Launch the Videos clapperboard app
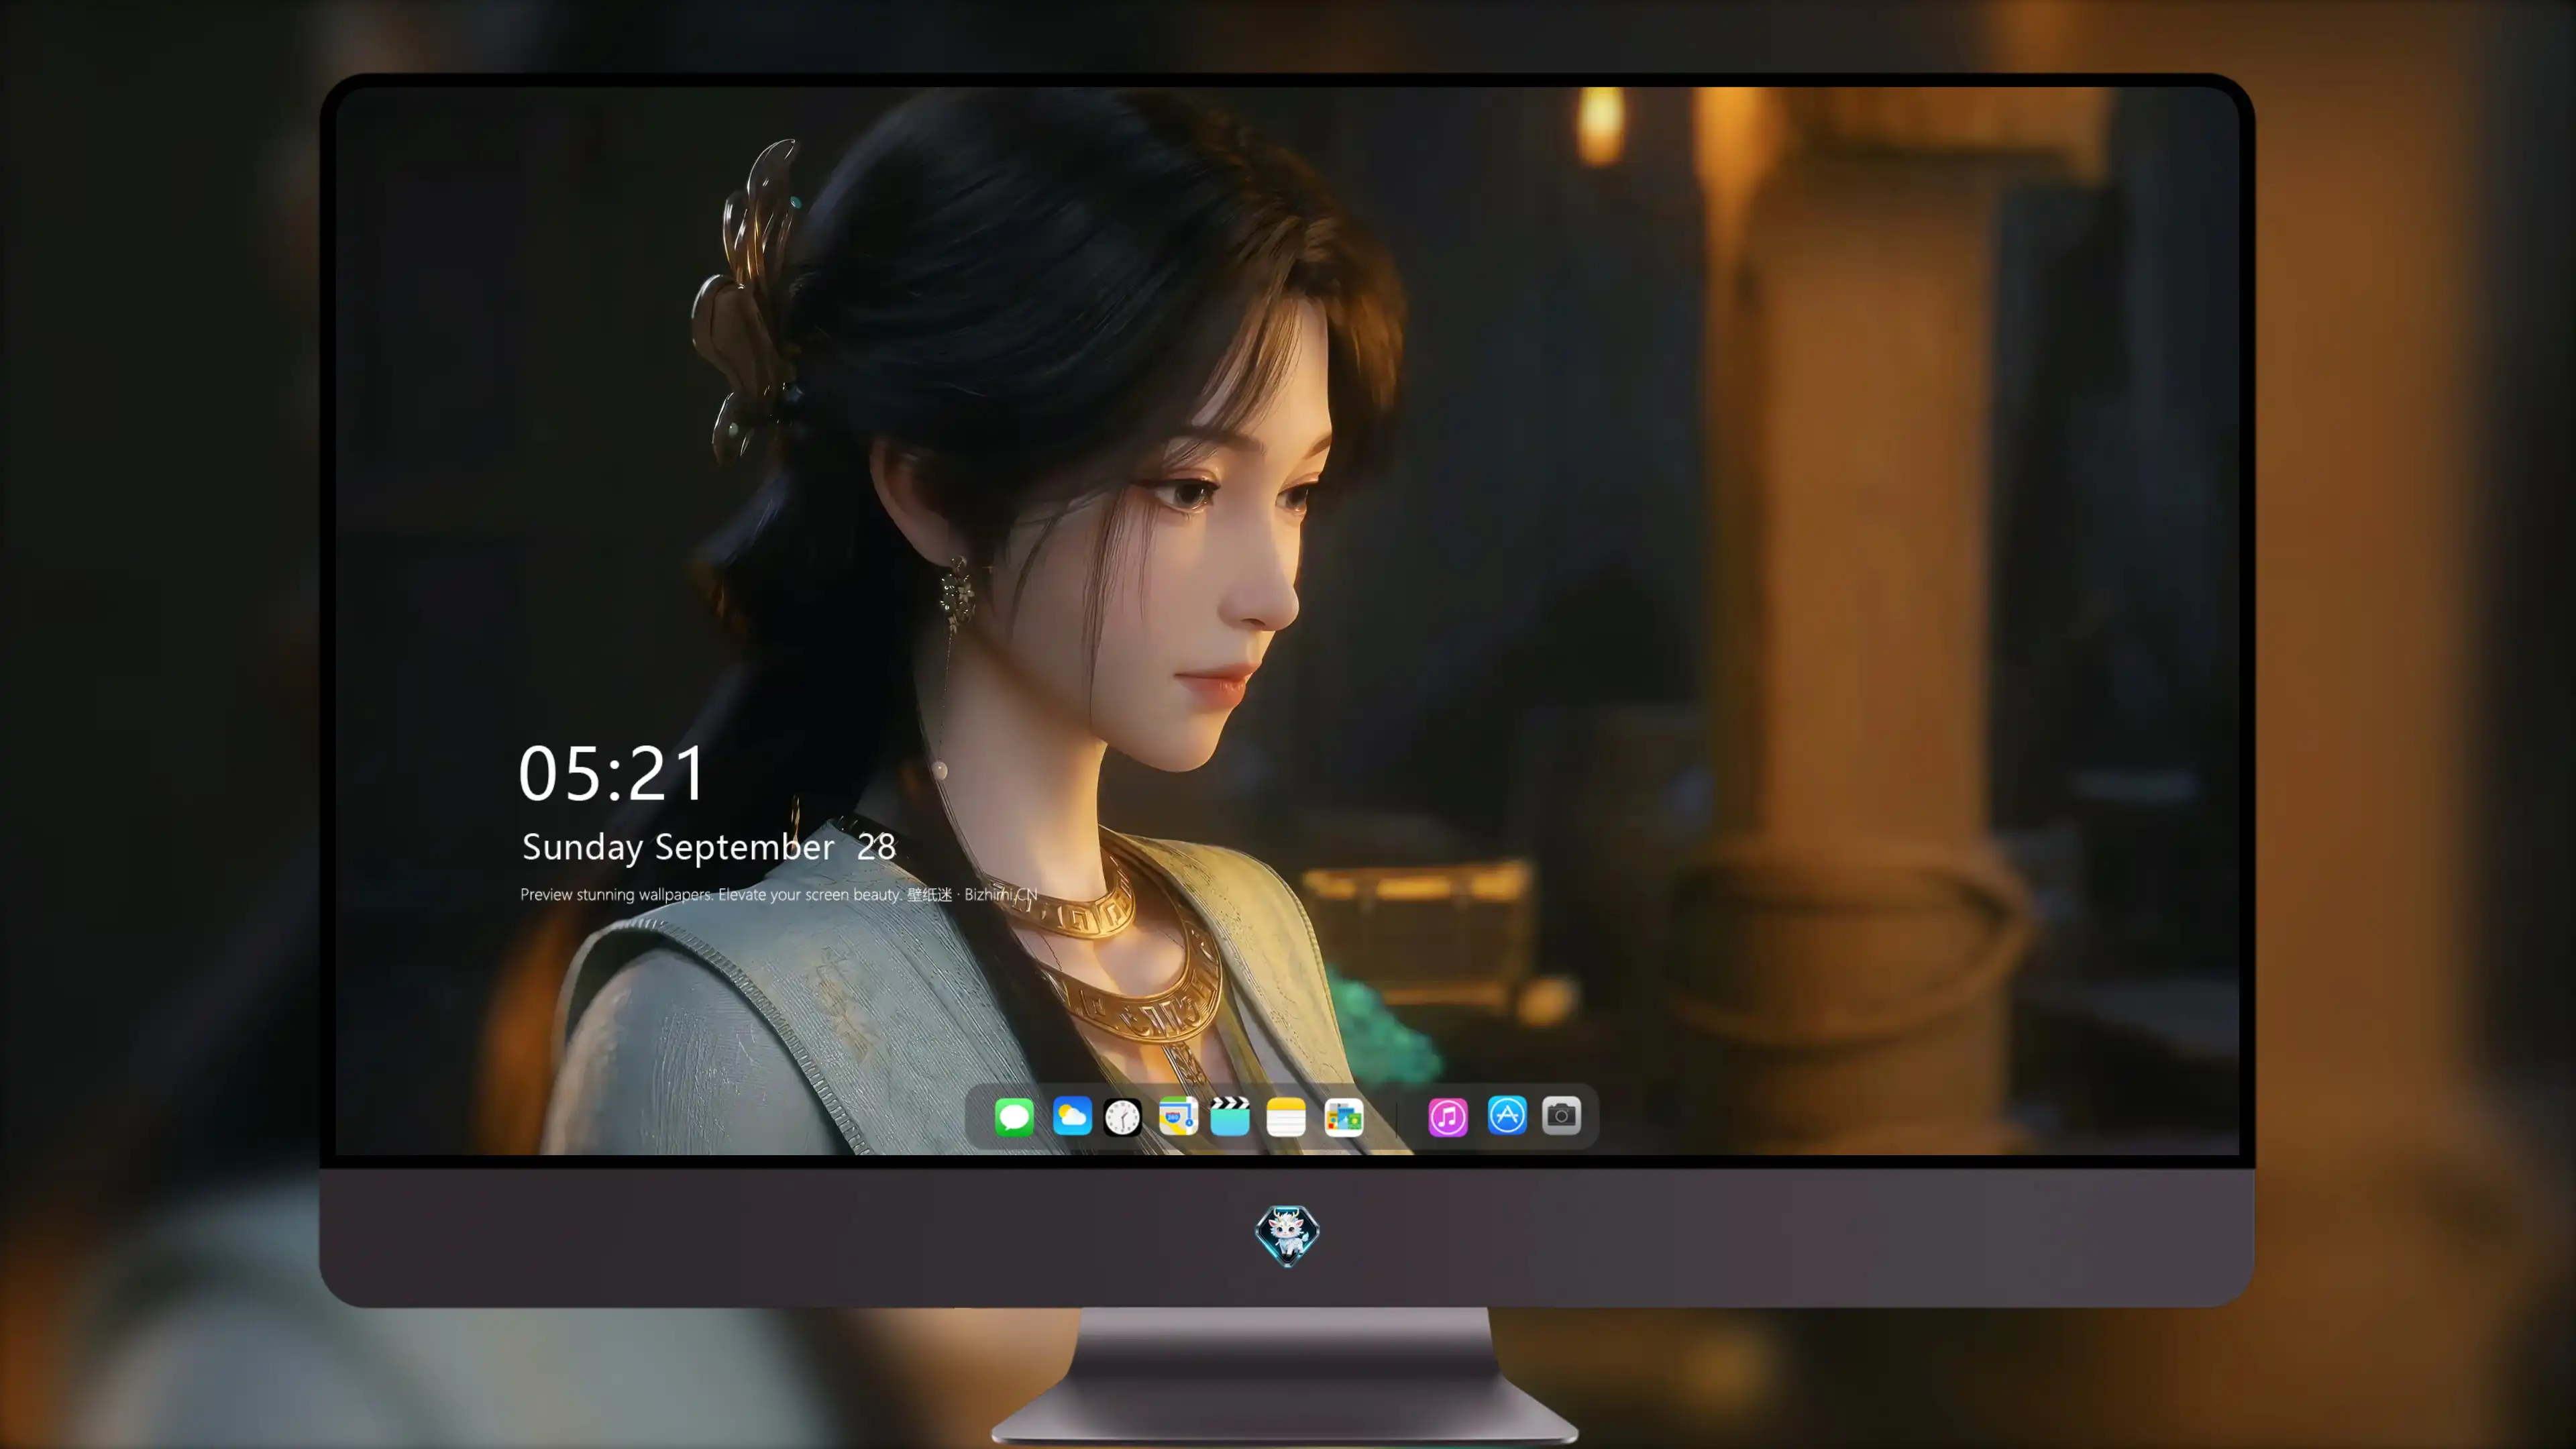Screen dimensions: 2576x1449 pyautogui.click(x=1230, y=1116)
